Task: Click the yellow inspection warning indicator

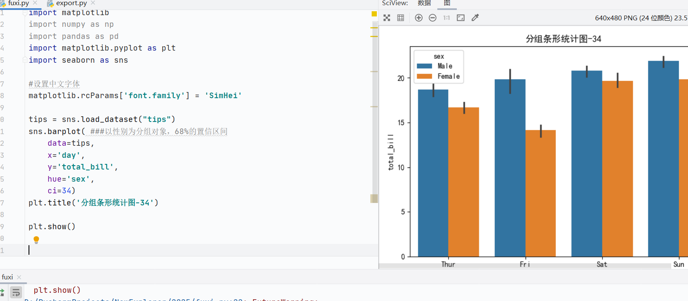Action: click(374, 14)
